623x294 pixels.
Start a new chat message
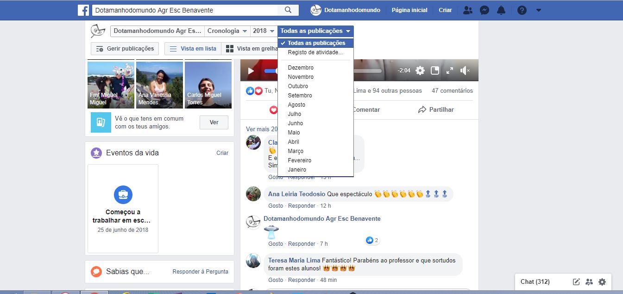pyautogui.click(x=576, y=281)
